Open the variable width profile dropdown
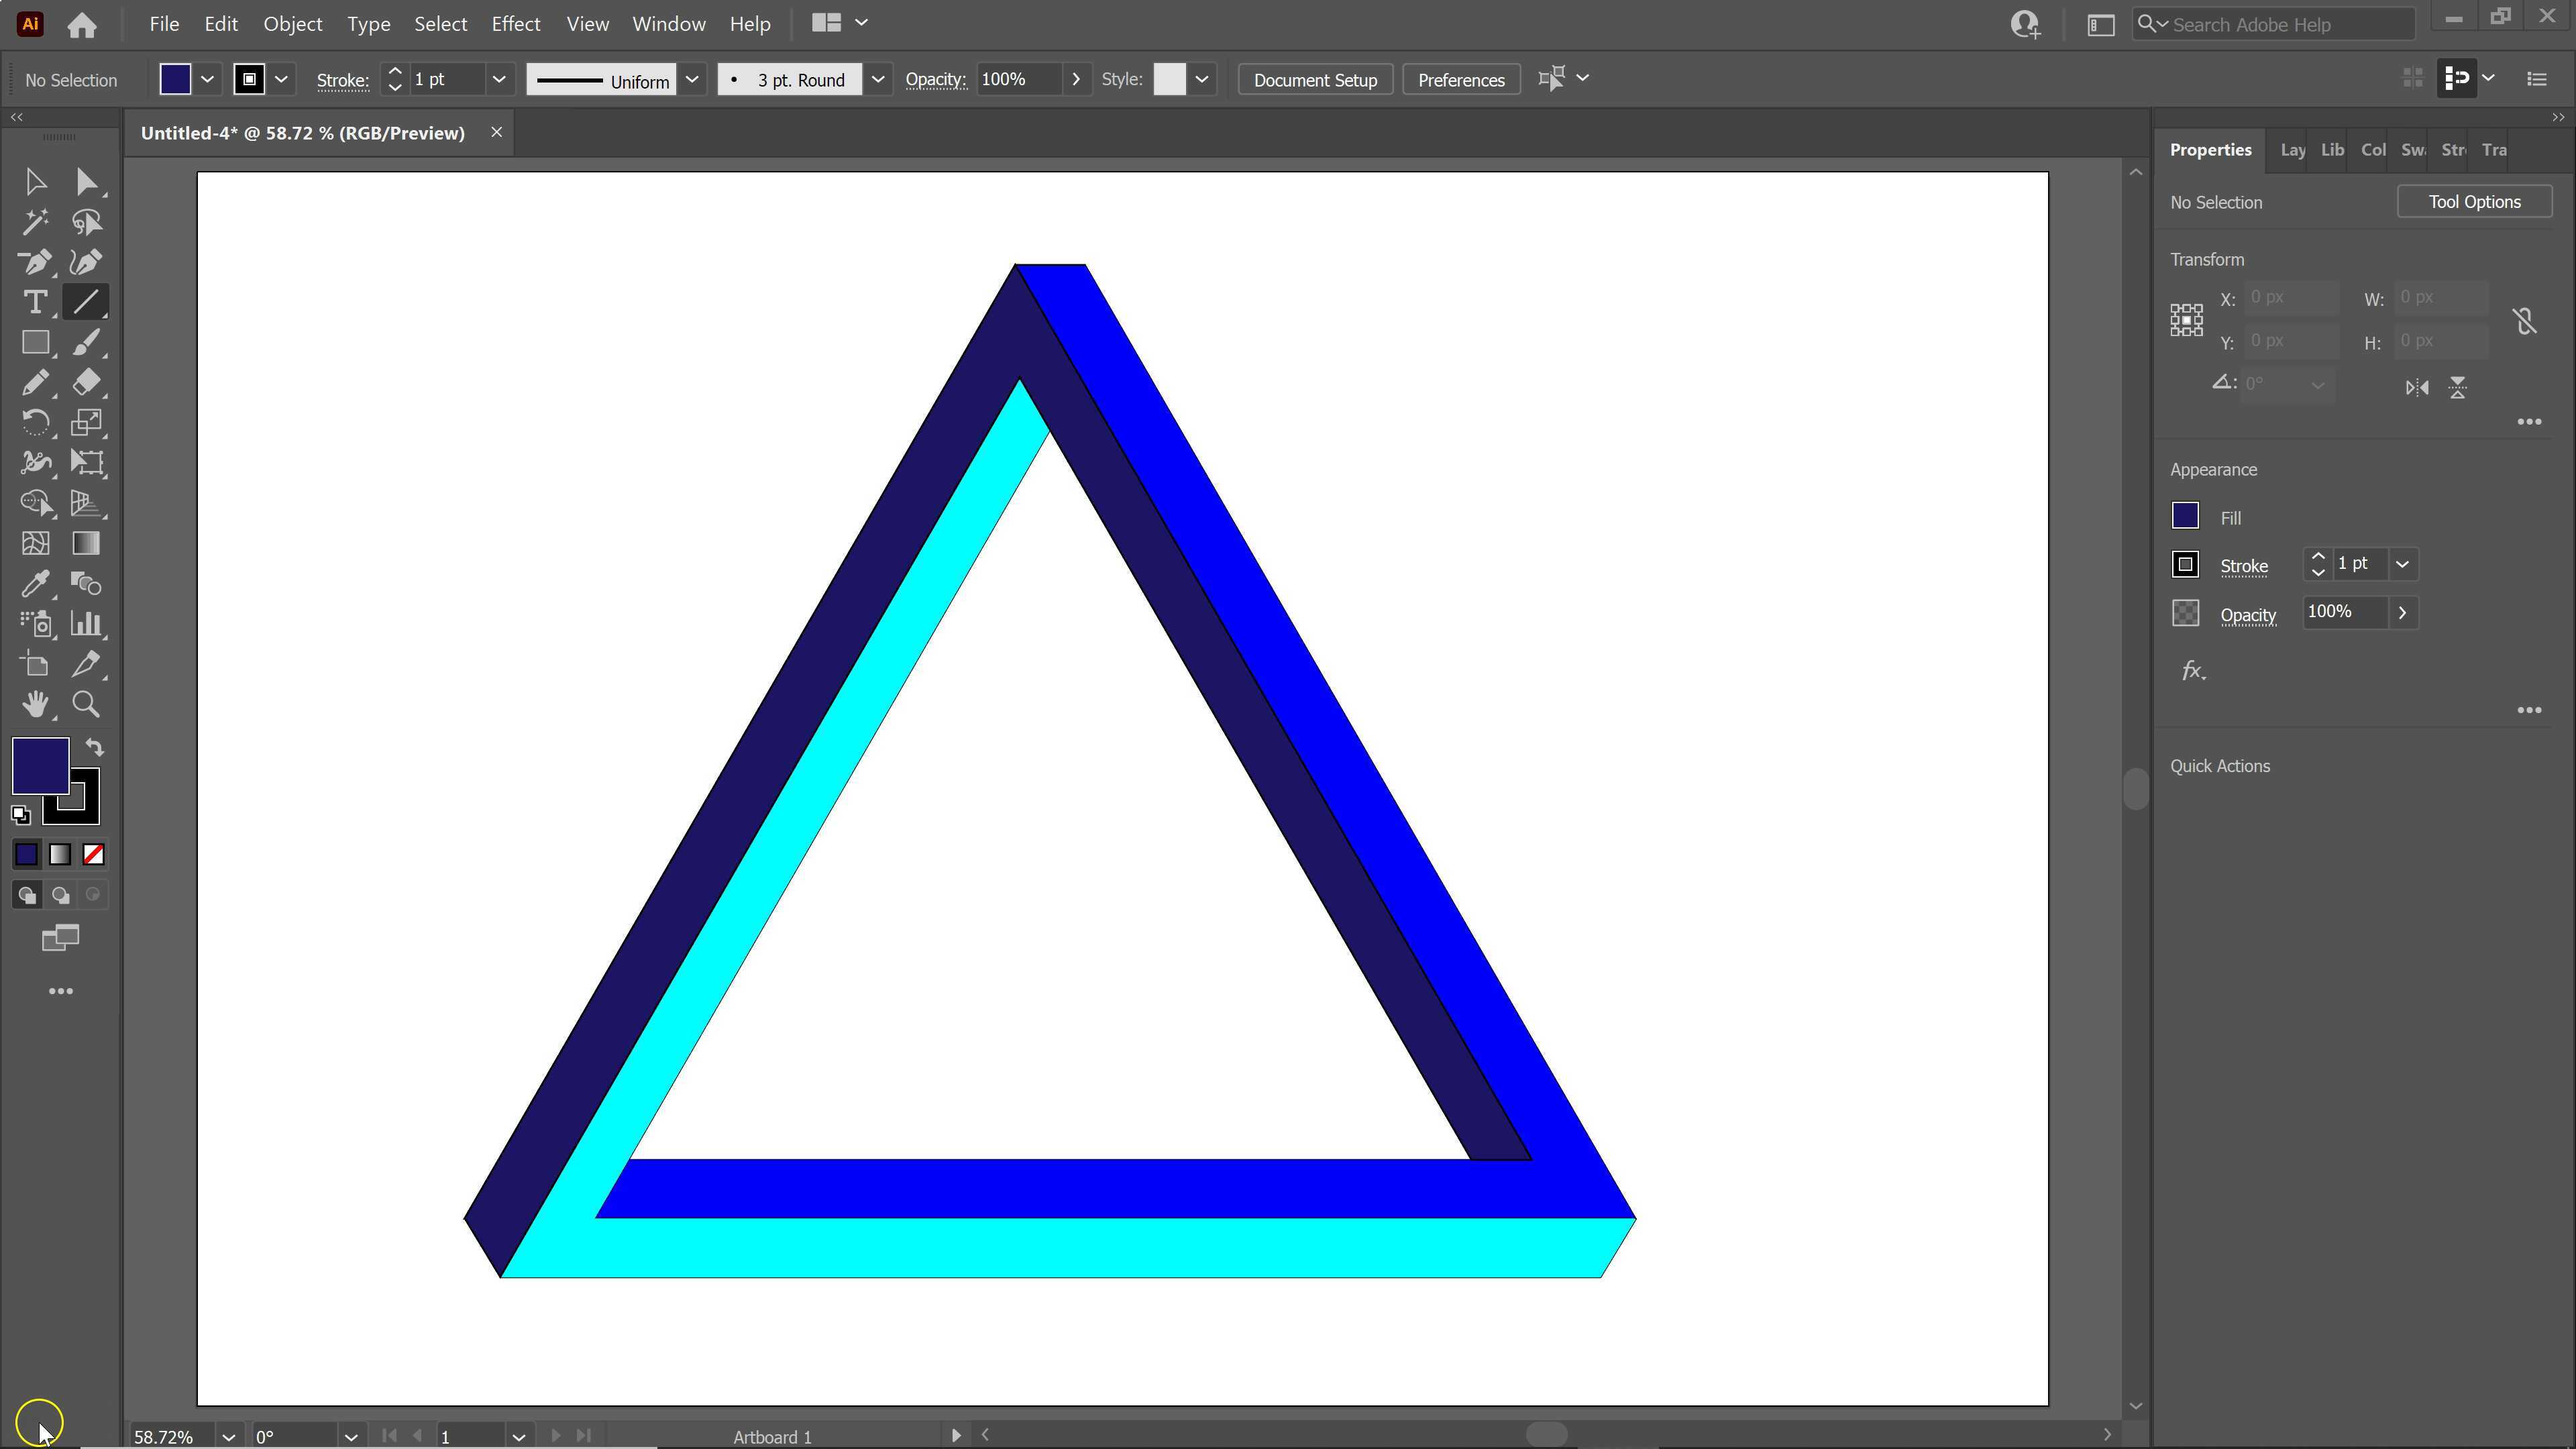 pyautogui.click(x=692, y=79)
